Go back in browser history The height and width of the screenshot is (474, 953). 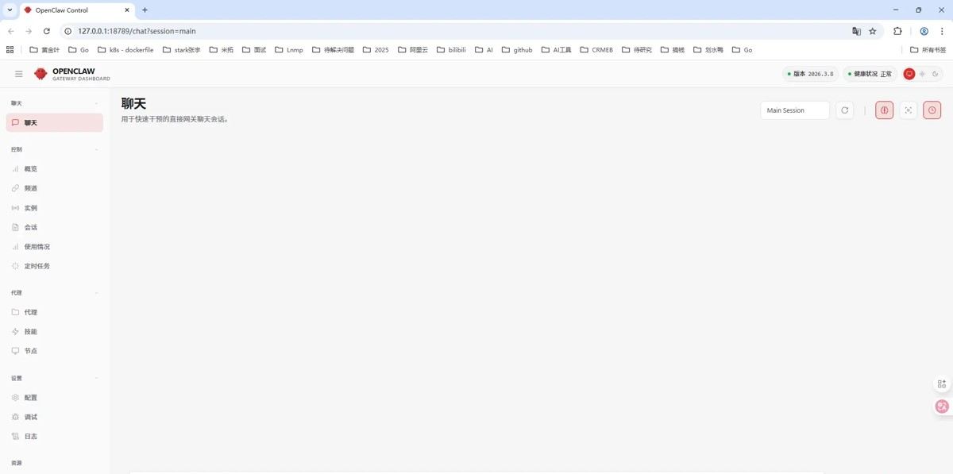pos(10,31)
